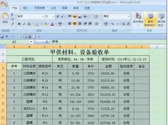The image size is (168, 125).
Task: Apply comma style separator
Action: click(x=117, y=24)
